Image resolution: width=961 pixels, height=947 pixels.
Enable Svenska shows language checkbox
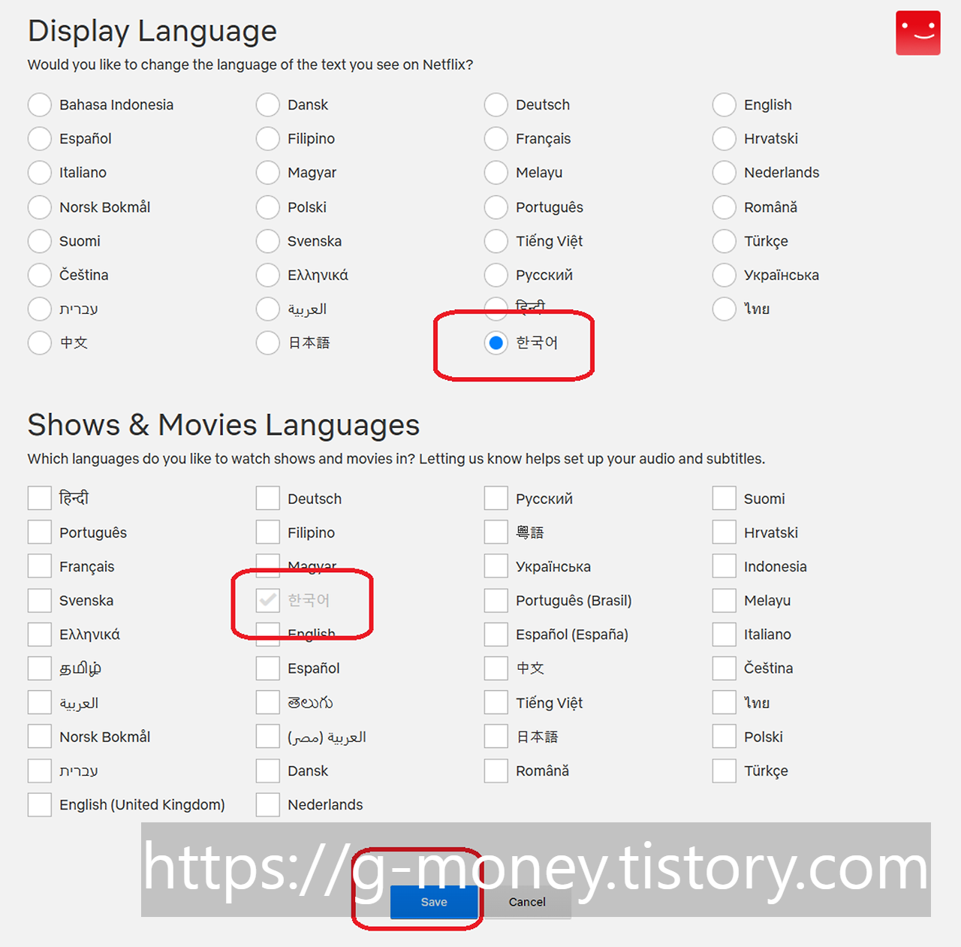coord(40,600)
